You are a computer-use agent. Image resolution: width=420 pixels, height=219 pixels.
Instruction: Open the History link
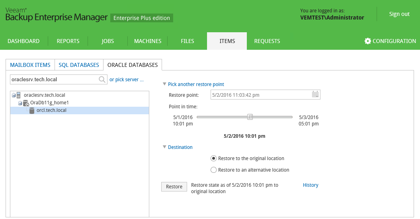[311, 185]
